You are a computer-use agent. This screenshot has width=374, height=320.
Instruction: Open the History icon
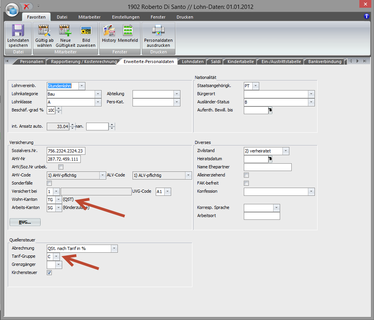pyautogui.click(x=109, y=31)
